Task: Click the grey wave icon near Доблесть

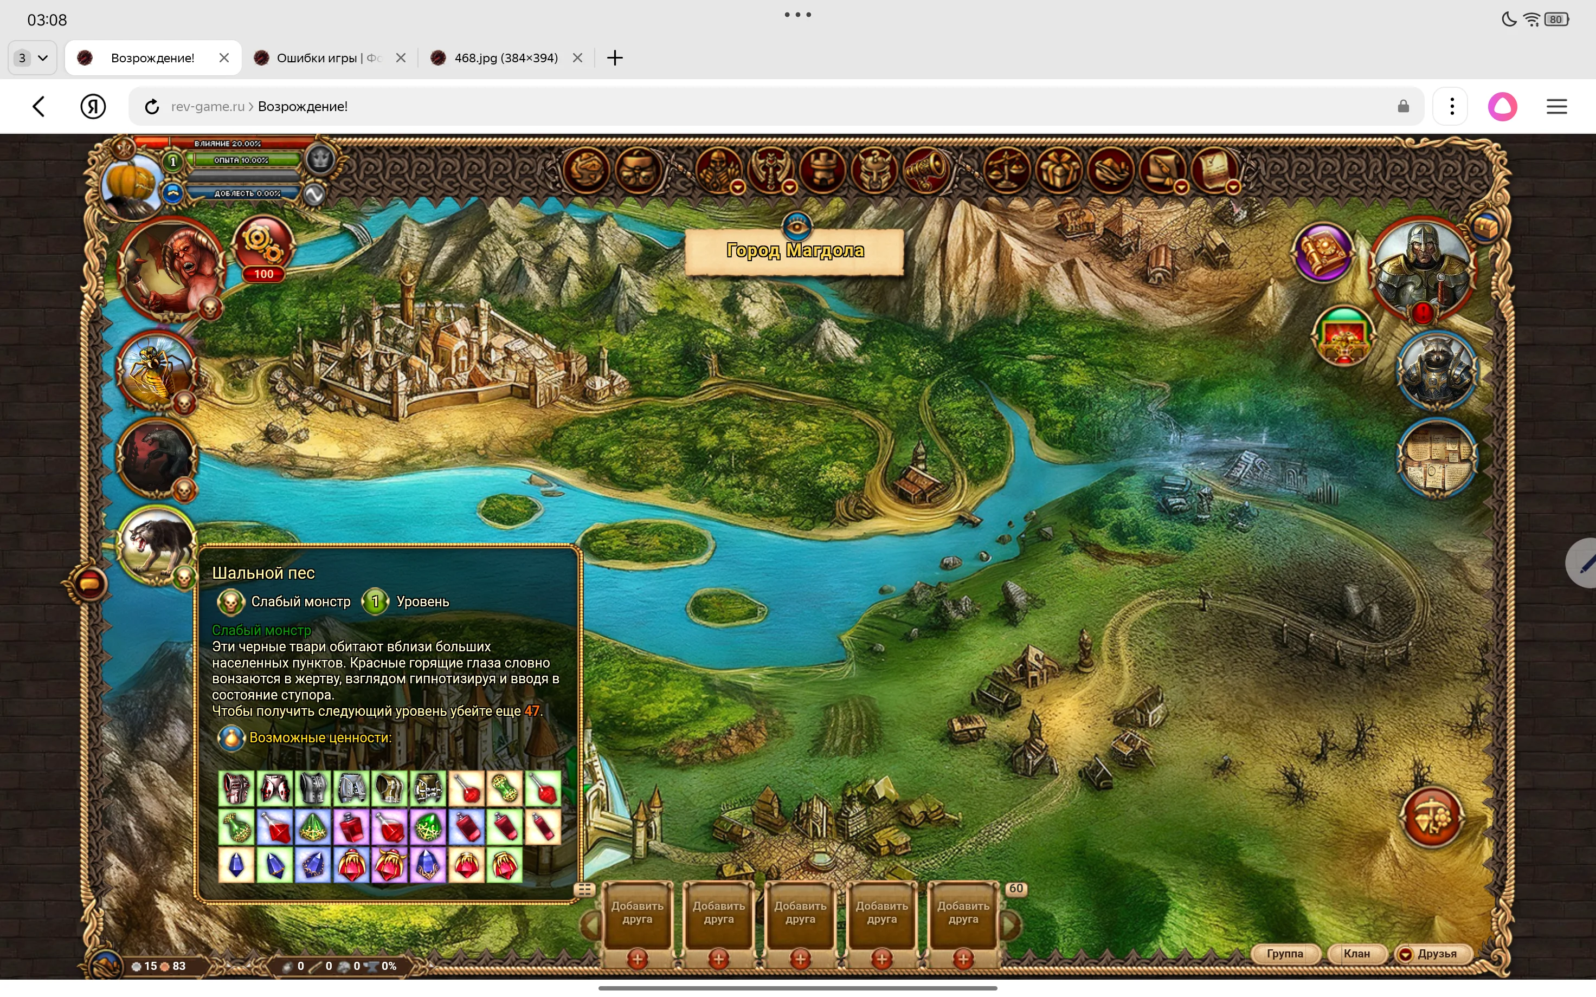Action: pyautogui.click(x=314, y=194)
